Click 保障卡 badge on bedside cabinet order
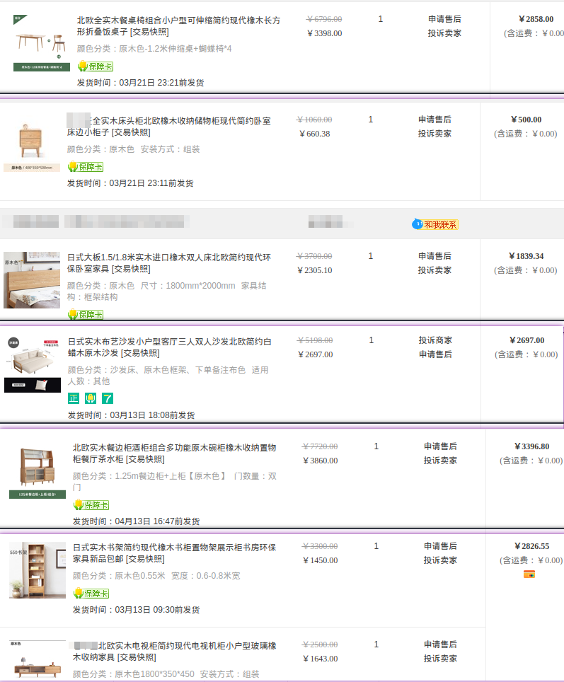Viewport: 564px width, 682px height. [x=85, y=167]
